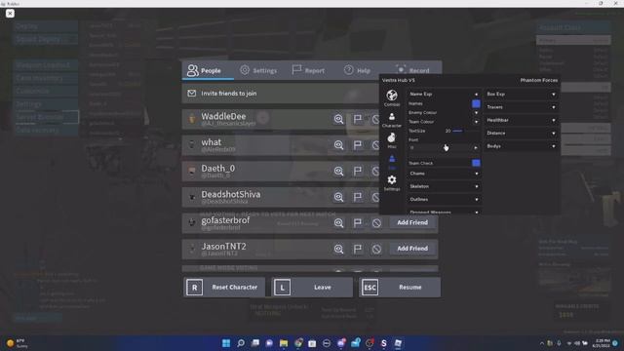Open Google Chrome from the taskbar

298,343
